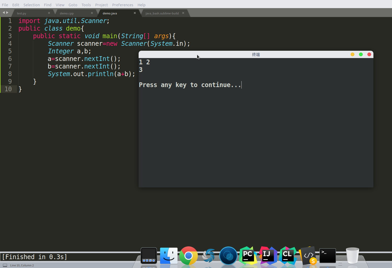
Task: Open the Tools menu
Action: point(86,5)
